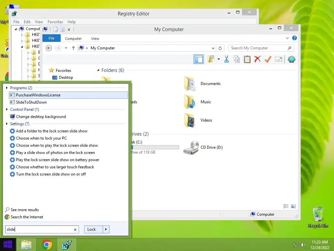
Task: Clear the search box with X
Action: [75, 230]
